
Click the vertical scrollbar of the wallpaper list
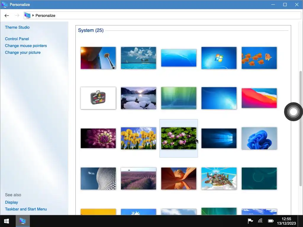click(301, 128)
